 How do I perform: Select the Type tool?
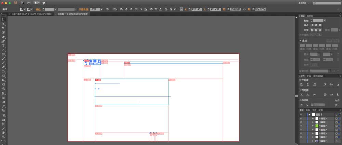[x=3, y=46]
